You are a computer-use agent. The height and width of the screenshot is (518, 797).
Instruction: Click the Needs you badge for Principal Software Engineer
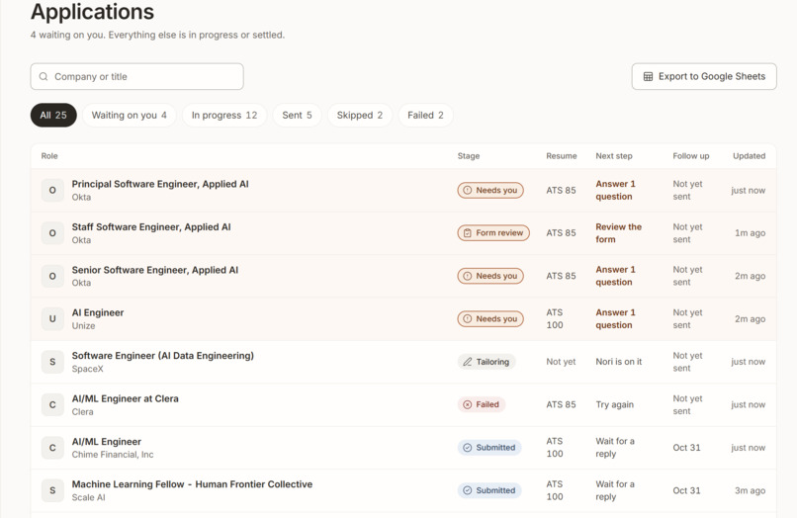tap(490, 190)
